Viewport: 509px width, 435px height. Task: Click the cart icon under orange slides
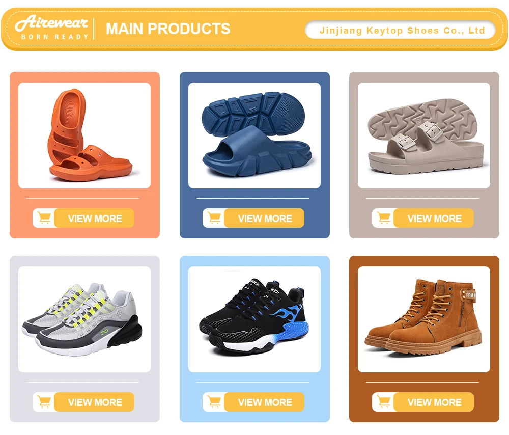click(x=44, y=218)
